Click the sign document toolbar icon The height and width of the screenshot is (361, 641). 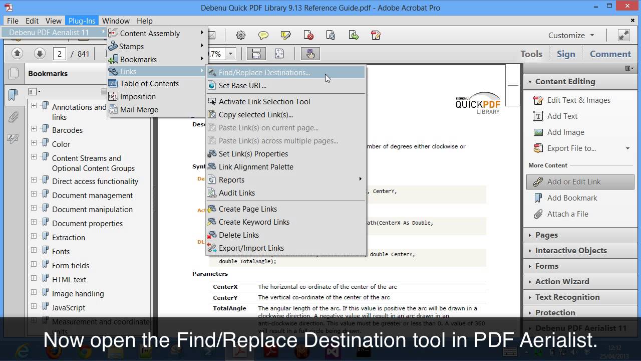click(376, 35)
